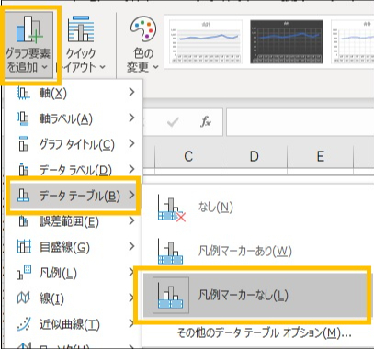
Task: Select the dark background chart style thumbnail
Action: point(287,41)
